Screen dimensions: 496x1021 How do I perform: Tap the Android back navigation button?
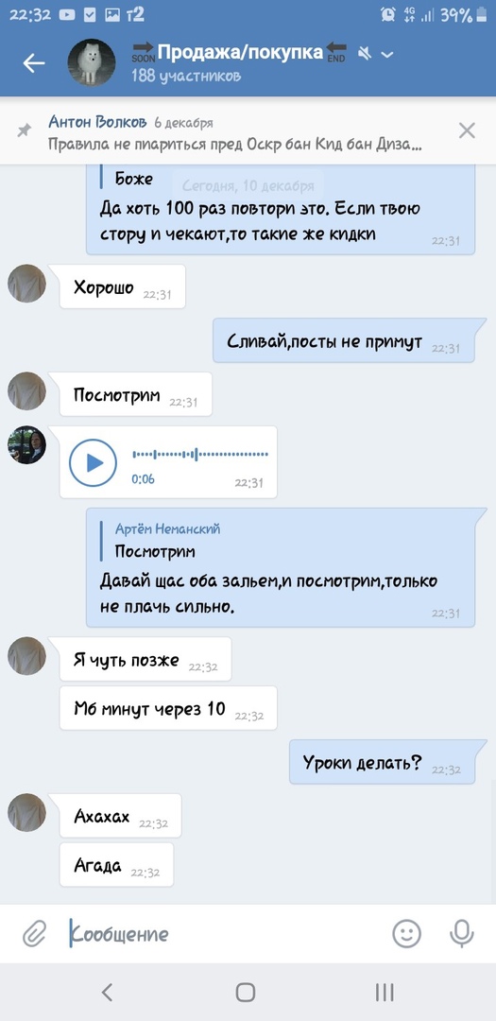pos(108,992)
